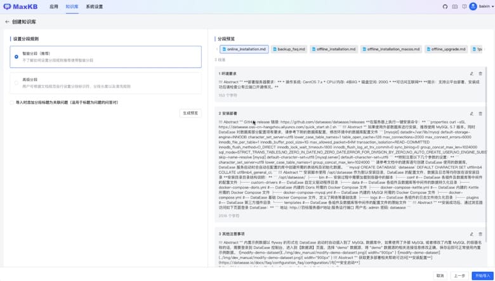Switch to offline_upgrade.md tab
The image size is (495, 281).
[446, 49]
